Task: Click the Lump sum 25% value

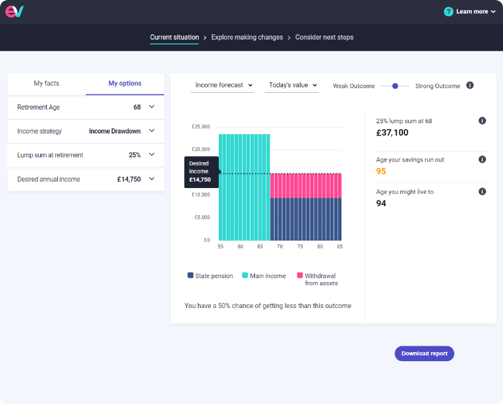Action: (135, 155)
